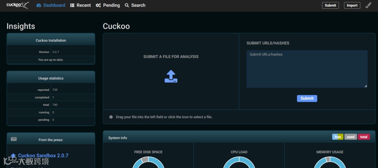Screen dimensions: 378x168
Task: Click the SUBMIT A FILE FOR ANALYSIS label
Action: (x=171, y=57)
